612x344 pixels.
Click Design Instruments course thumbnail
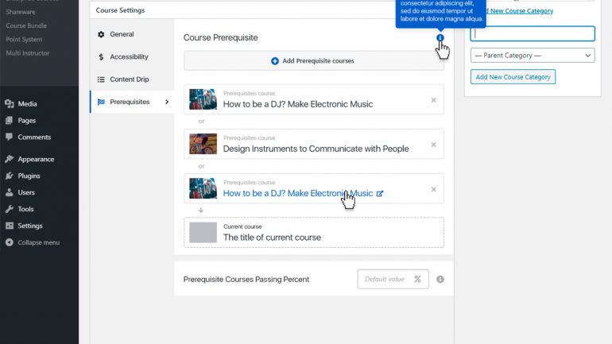click(x=203, y=144)
